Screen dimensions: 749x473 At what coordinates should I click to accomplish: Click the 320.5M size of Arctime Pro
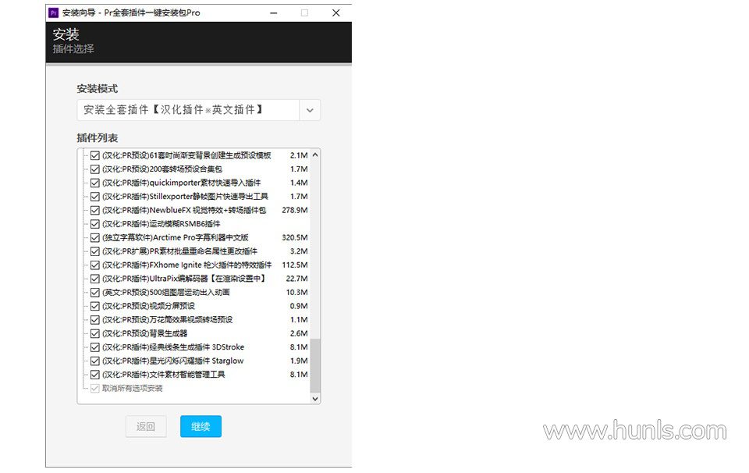pos(295,238)
